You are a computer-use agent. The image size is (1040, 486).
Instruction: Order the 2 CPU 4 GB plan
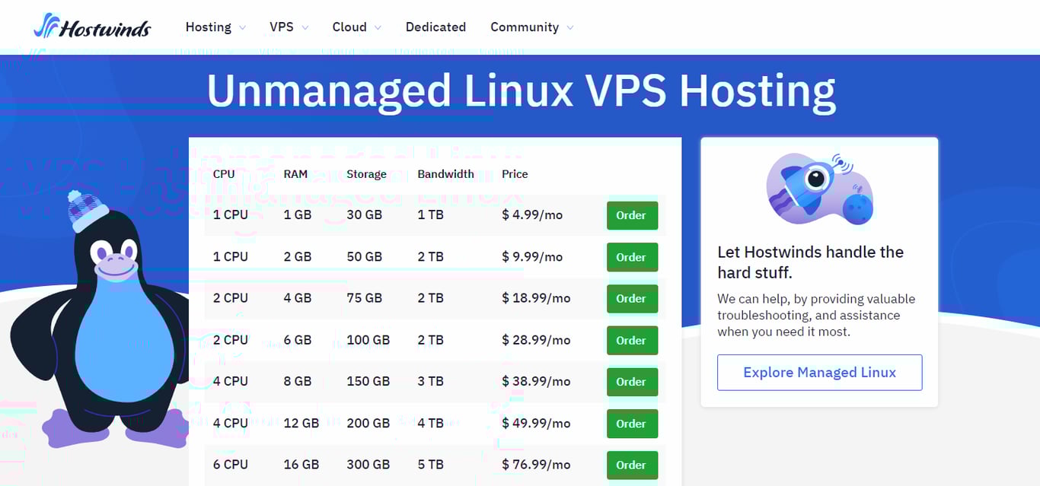632,298
